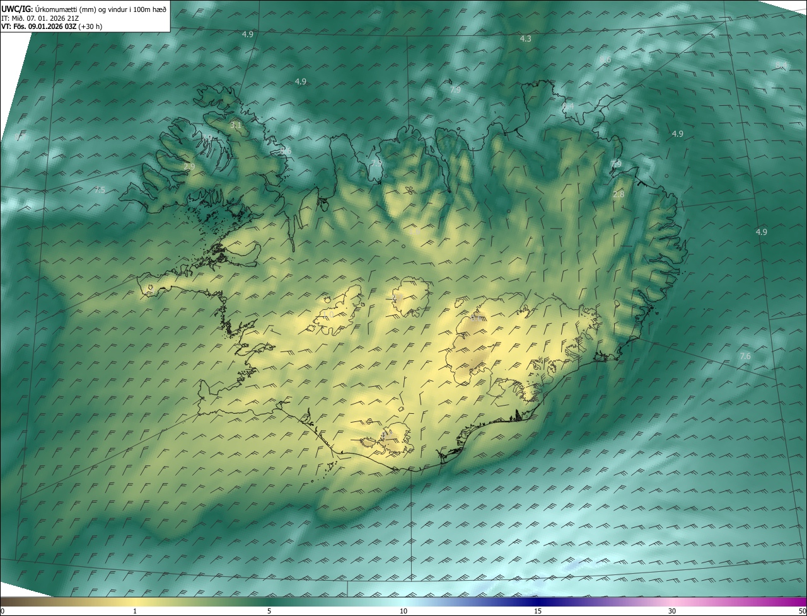Viewport: 807px width, 616px height.
Task: Click the '3.1' value label
Action: tap(236, 125)
